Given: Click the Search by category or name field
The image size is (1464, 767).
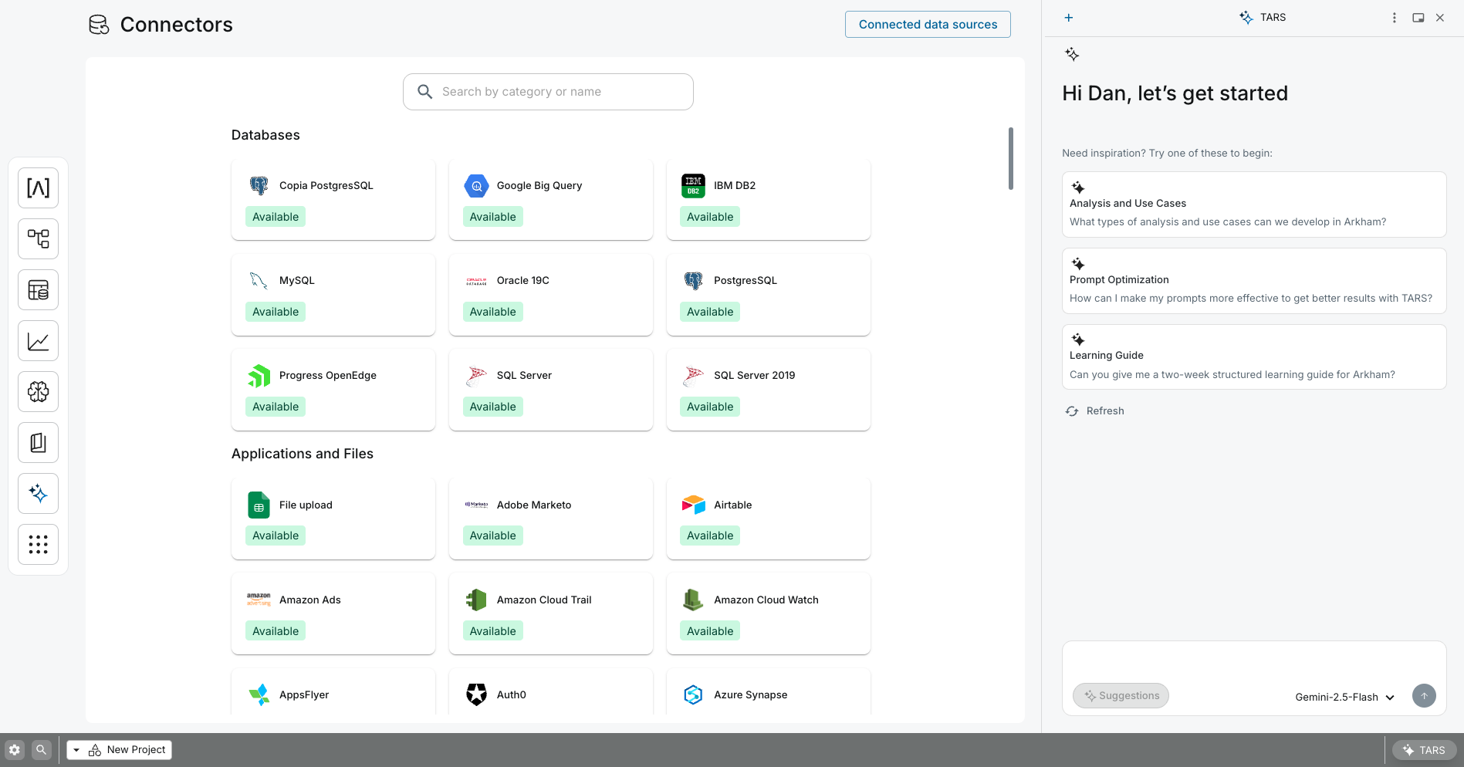Looking at the screenshot, I should point(548,92).
